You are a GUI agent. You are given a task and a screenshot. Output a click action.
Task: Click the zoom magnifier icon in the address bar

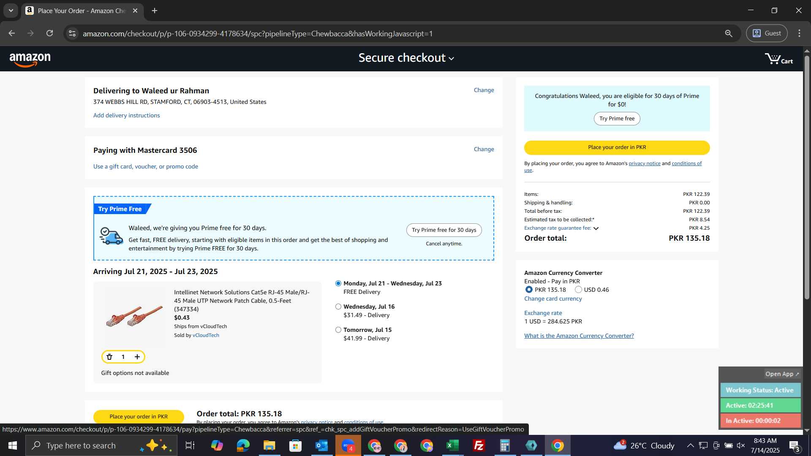coord(729,33)
